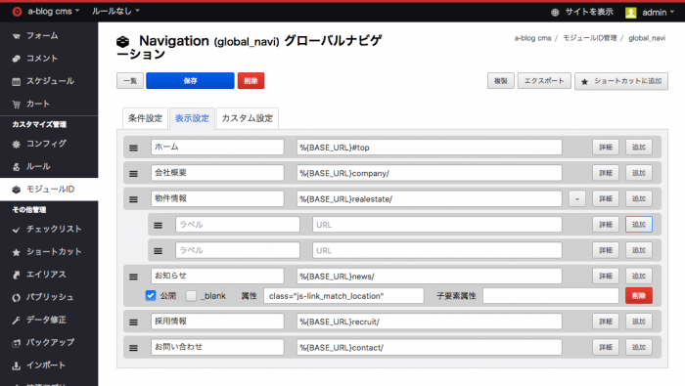
Task: Click the drag handle of 会社概要 row
Action: [x=134, y=174]
